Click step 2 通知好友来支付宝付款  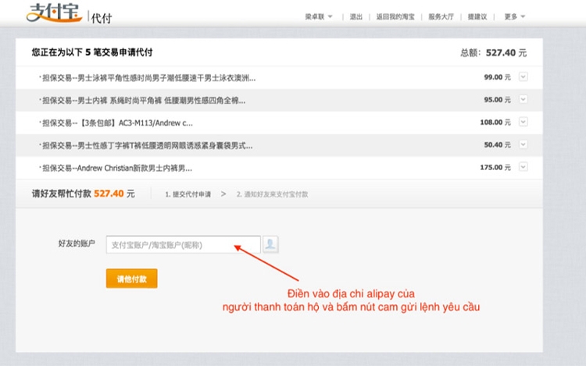[272, 194]
